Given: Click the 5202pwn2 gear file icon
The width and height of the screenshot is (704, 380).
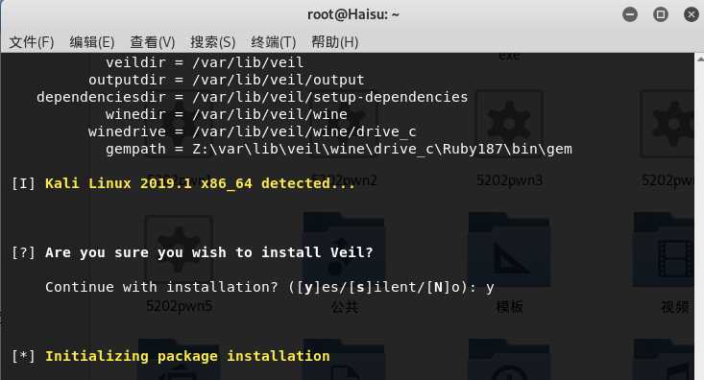Looking at the screenshot, I should coord(344,124).
